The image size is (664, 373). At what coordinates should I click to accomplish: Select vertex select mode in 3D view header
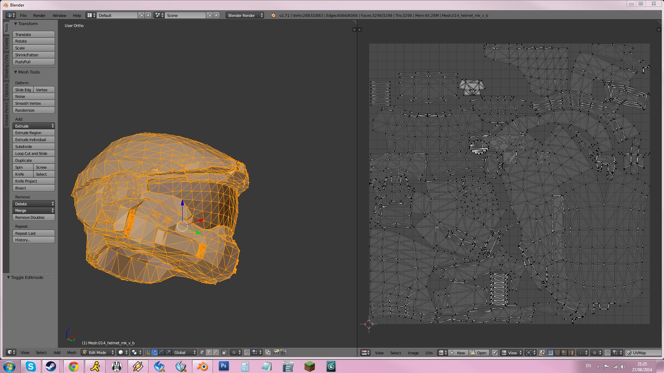(202, 352)
